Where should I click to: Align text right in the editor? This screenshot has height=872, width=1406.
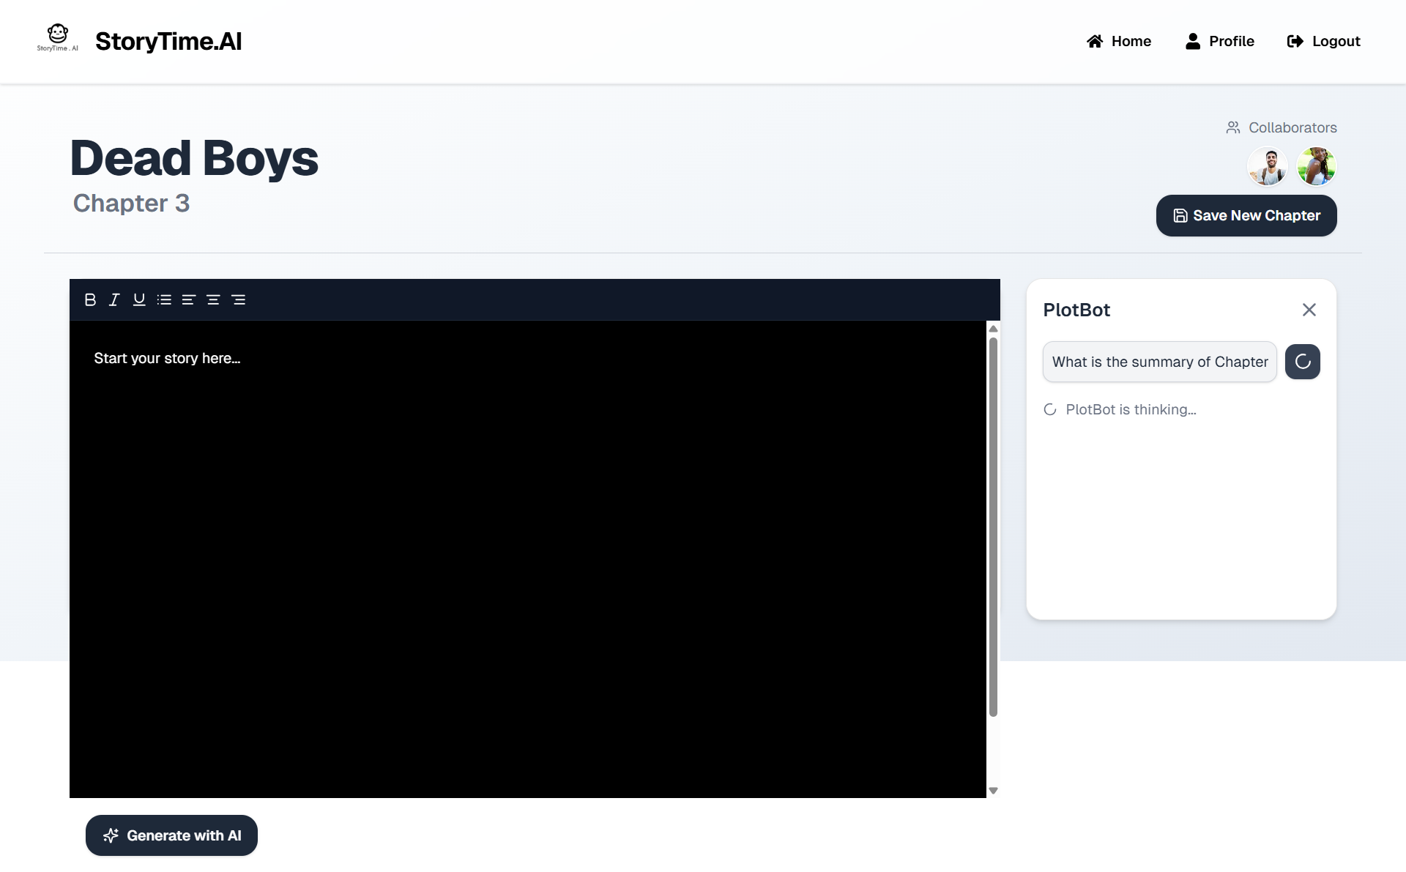[x=239, y=299]
